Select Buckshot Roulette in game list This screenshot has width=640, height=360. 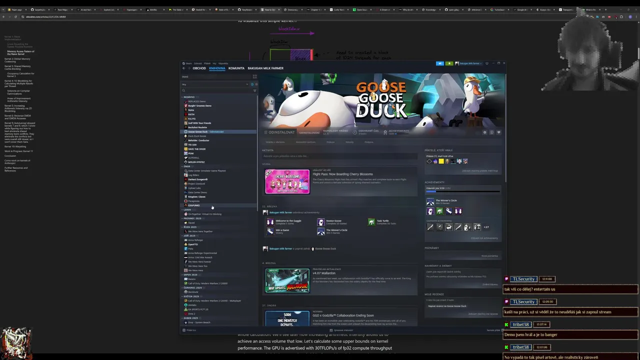pyautogui.click(x=218, y=127)
